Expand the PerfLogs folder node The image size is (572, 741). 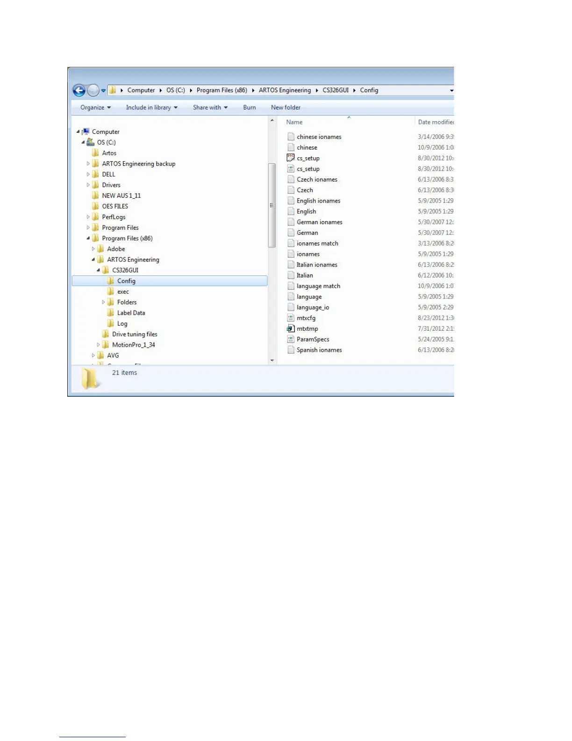(x=88, y=217)
